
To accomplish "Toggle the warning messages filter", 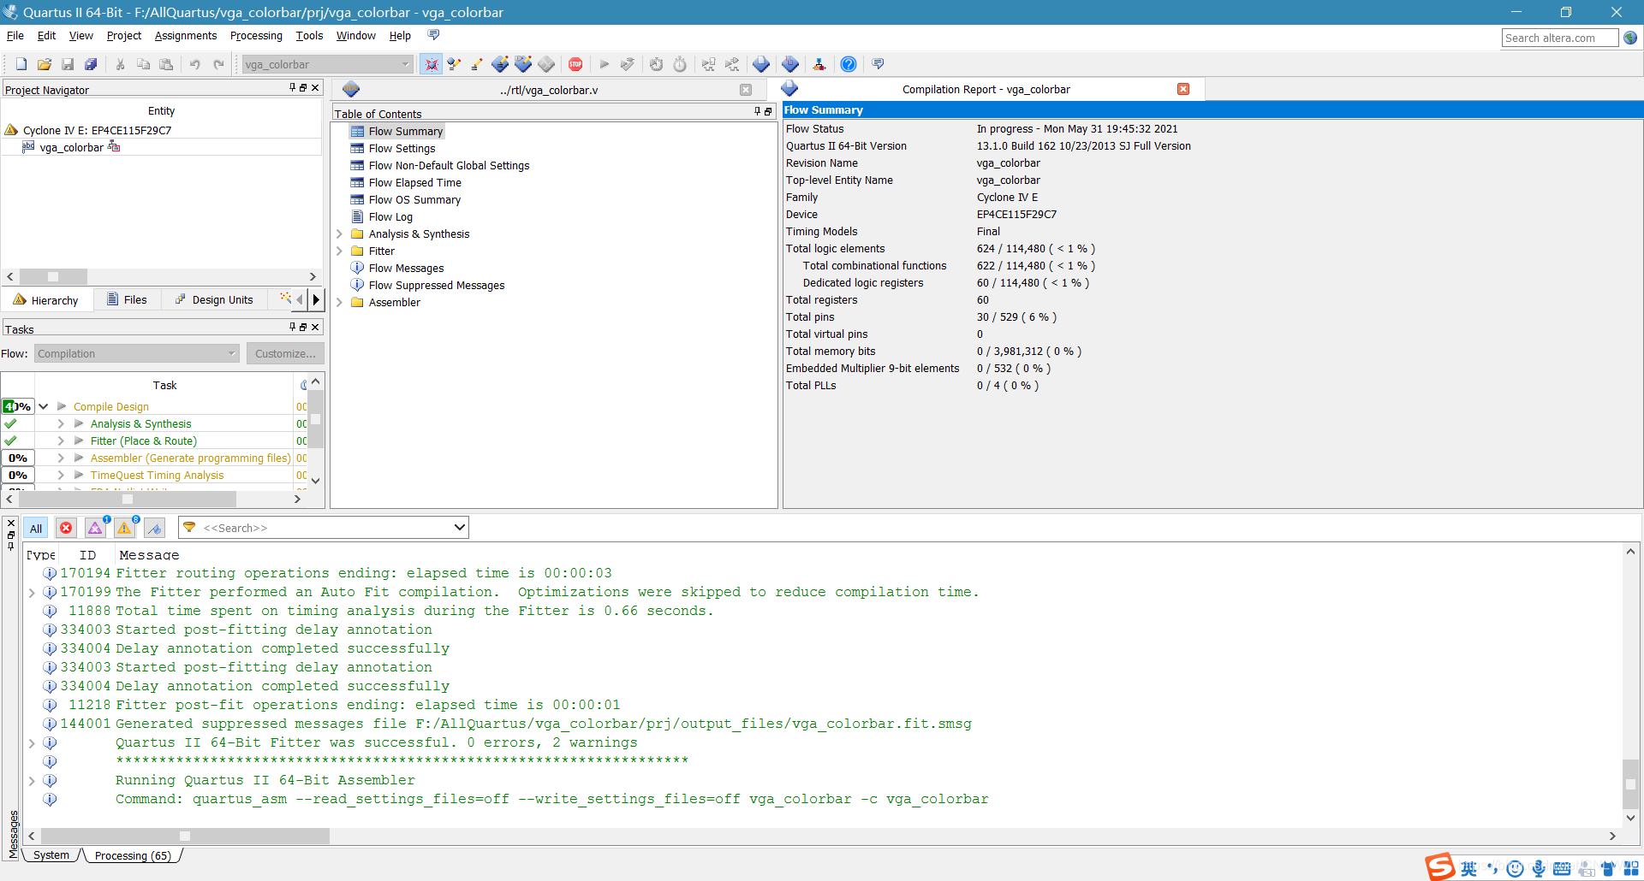I will point(125,528).
